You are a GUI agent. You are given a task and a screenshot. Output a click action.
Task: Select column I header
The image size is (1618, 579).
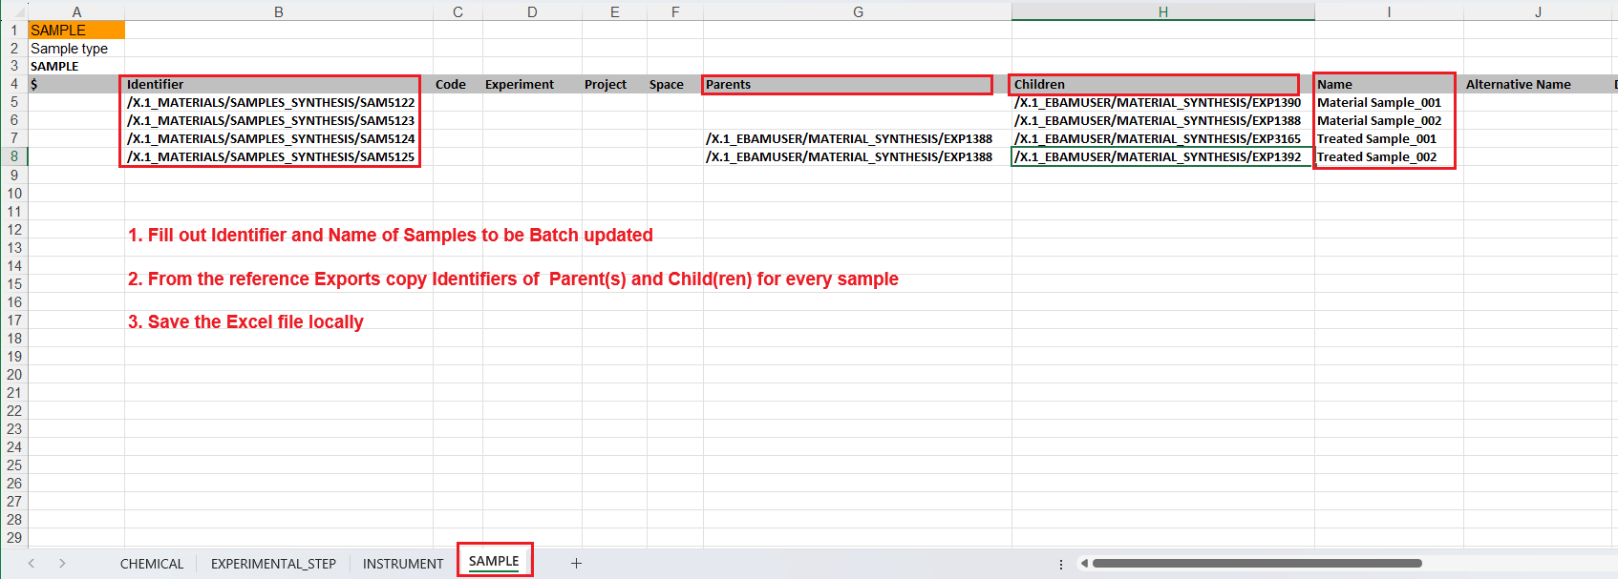click(x=1389, y=12)
